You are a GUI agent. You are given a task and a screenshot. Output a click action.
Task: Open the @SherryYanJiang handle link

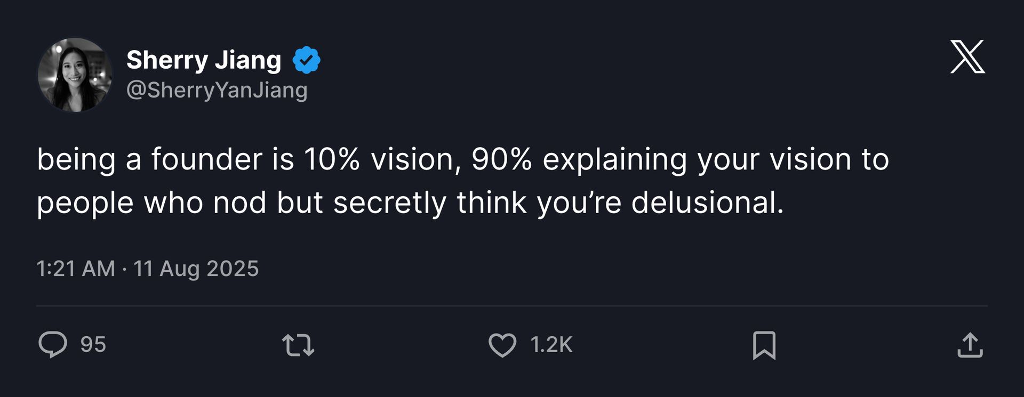pos(217,90)
